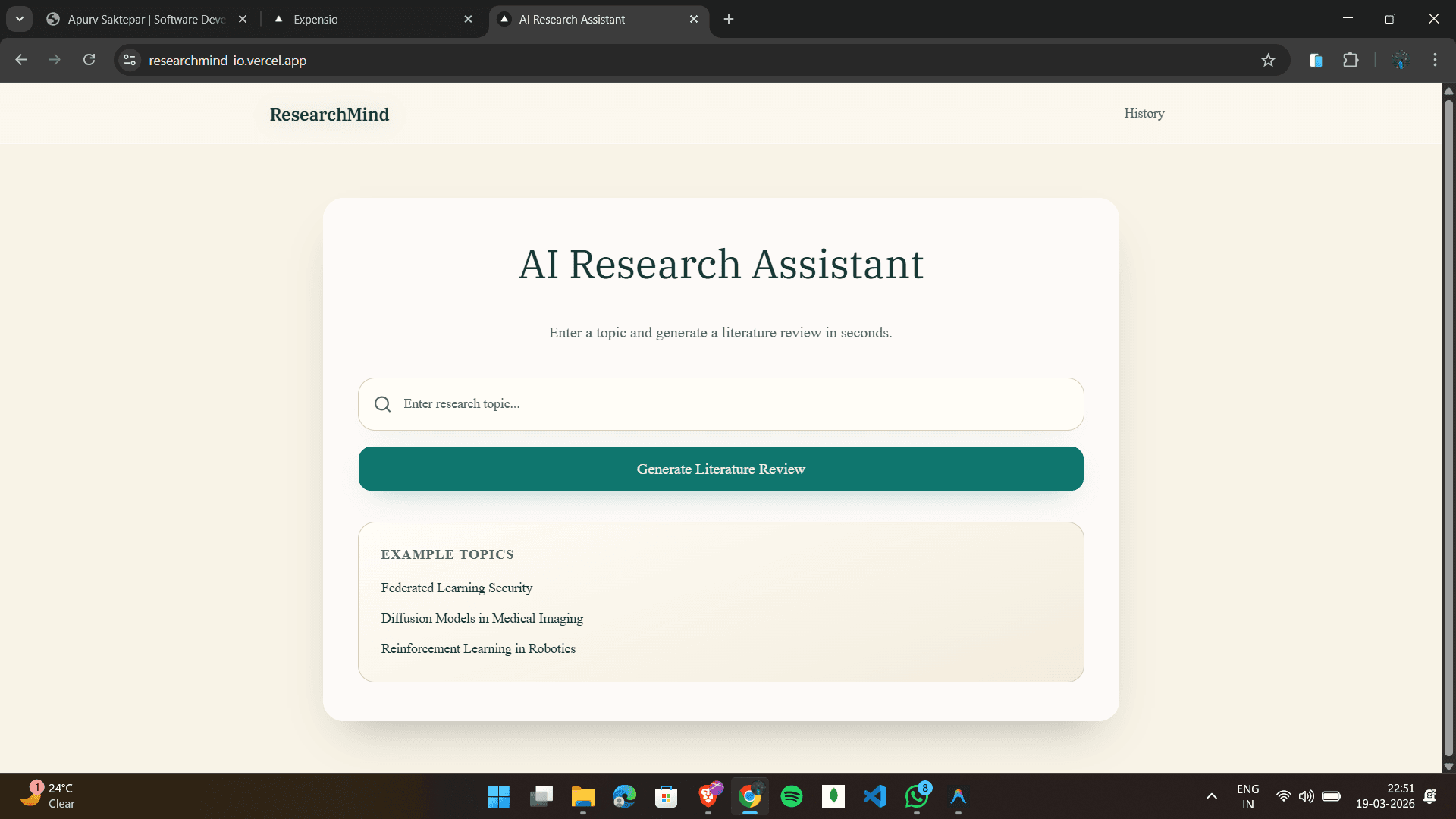Open Wi-Fi network settings in tray
This screenshot has height=819, width=1456.
pos(1283,796)
